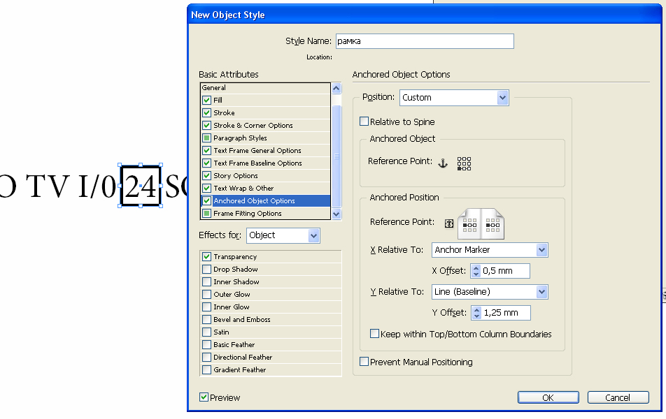Click the Y Offset stepper arrows

click(x=476, y=313)
